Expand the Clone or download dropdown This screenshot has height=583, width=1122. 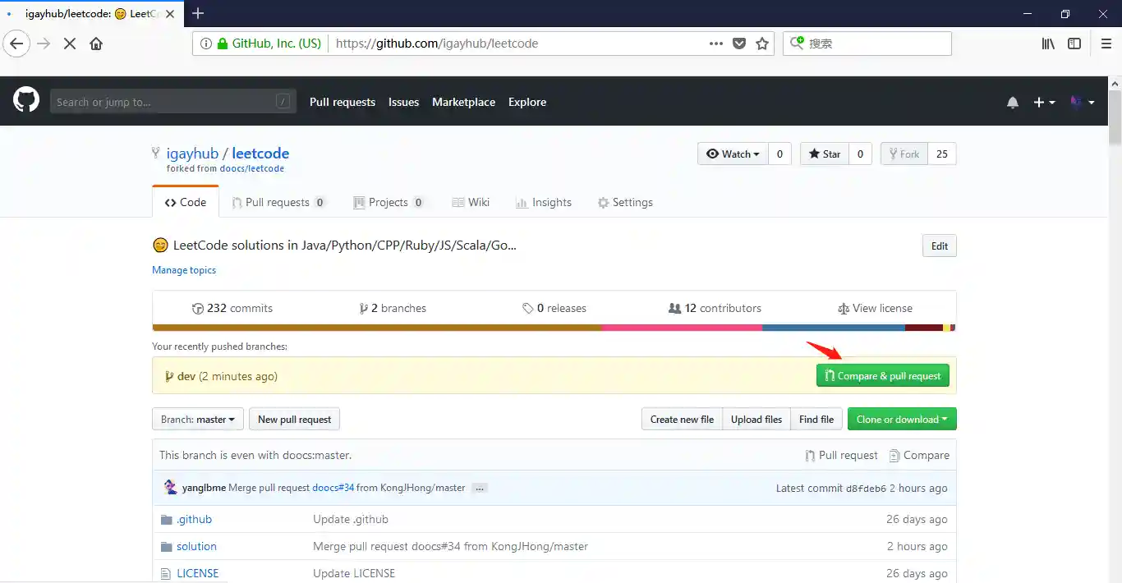(x=902, y=419)
